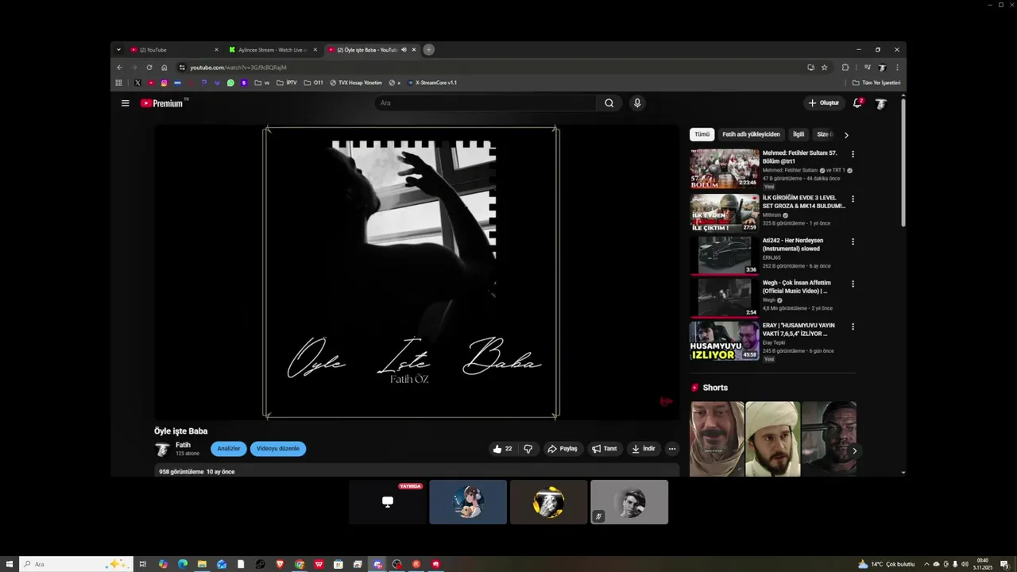Open İLK GİRDİĞİM EVDE 3 LEVEL thumbnail
Screen dimensions: 1017x572
coord(724,213)
